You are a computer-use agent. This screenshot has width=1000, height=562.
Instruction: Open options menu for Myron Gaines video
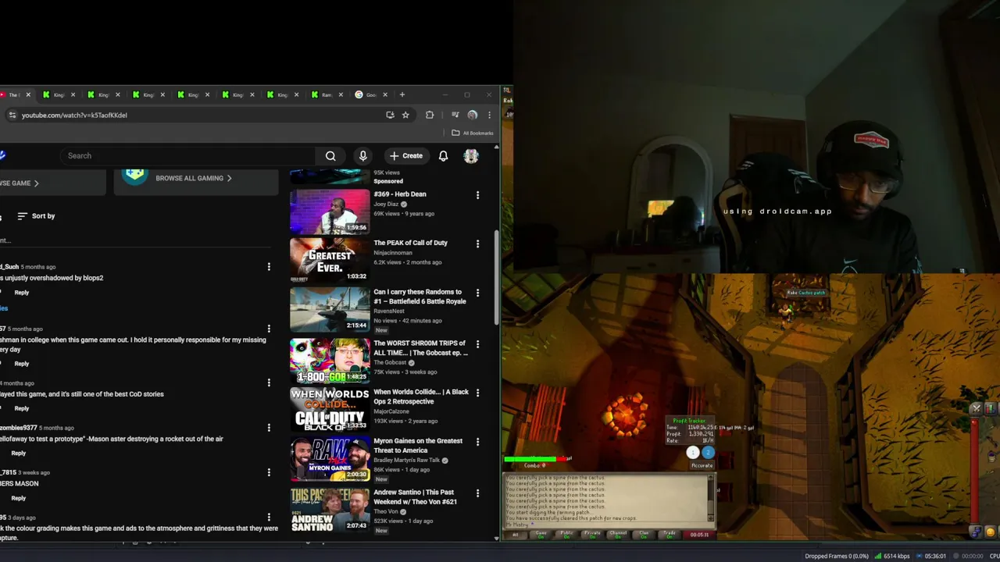point(477,442)
